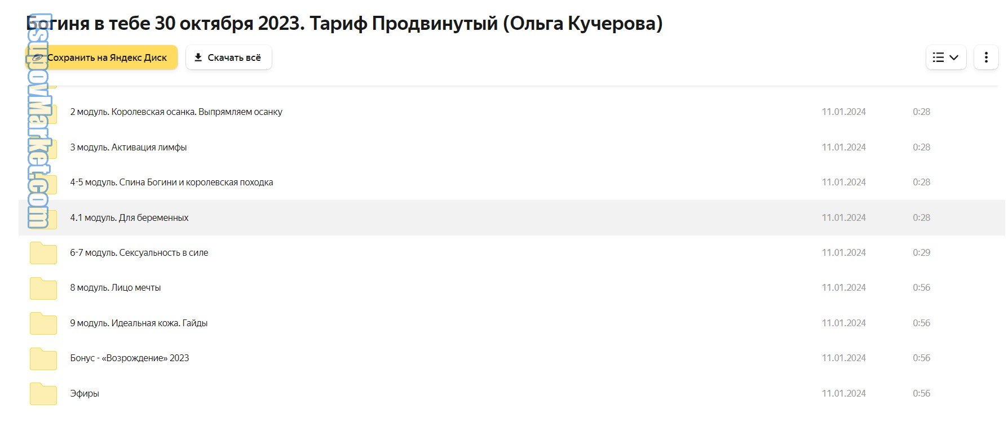Open the view mode dropdown chevron
Viewport: 1008px width, 431px height.
coord(954,57)
